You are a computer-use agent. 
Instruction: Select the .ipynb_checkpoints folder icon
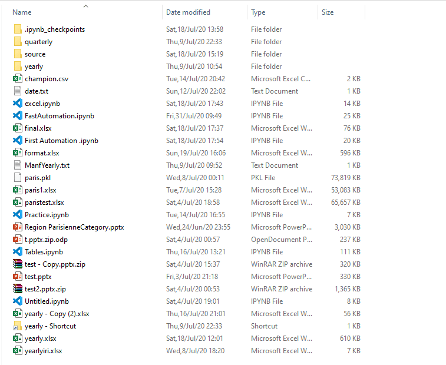18,29
